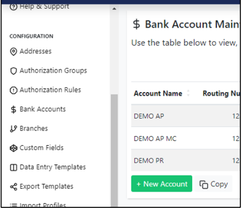Click the Branches git-branch icon
This screenshot has height=210, width=242.
tap(13, 129)
